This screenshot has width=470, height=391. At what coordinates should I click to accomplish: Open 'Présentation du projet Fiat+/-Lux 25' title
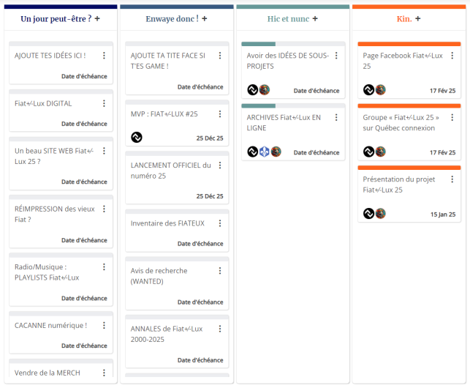(399, 185)
